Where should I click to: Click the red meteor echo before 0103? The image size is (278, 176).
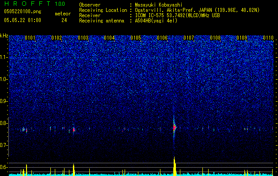(x=74, y=130)
